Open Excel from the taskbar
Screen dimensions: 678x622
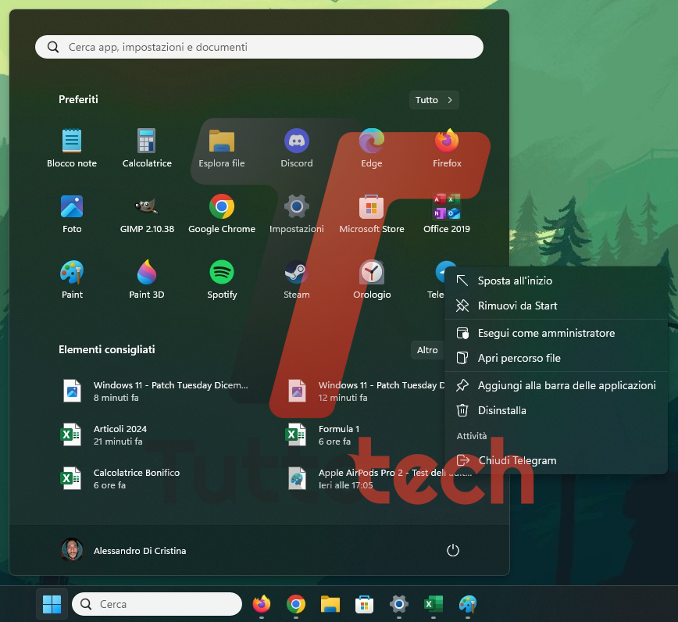click(434, 604)
